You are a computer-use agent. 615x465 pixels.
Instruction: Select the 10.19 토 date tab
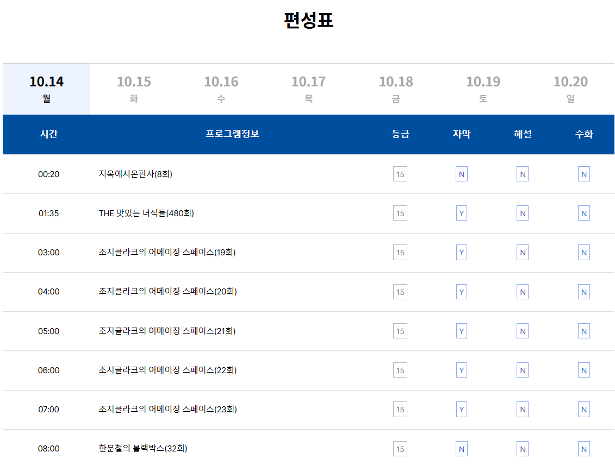click(482, 89)
